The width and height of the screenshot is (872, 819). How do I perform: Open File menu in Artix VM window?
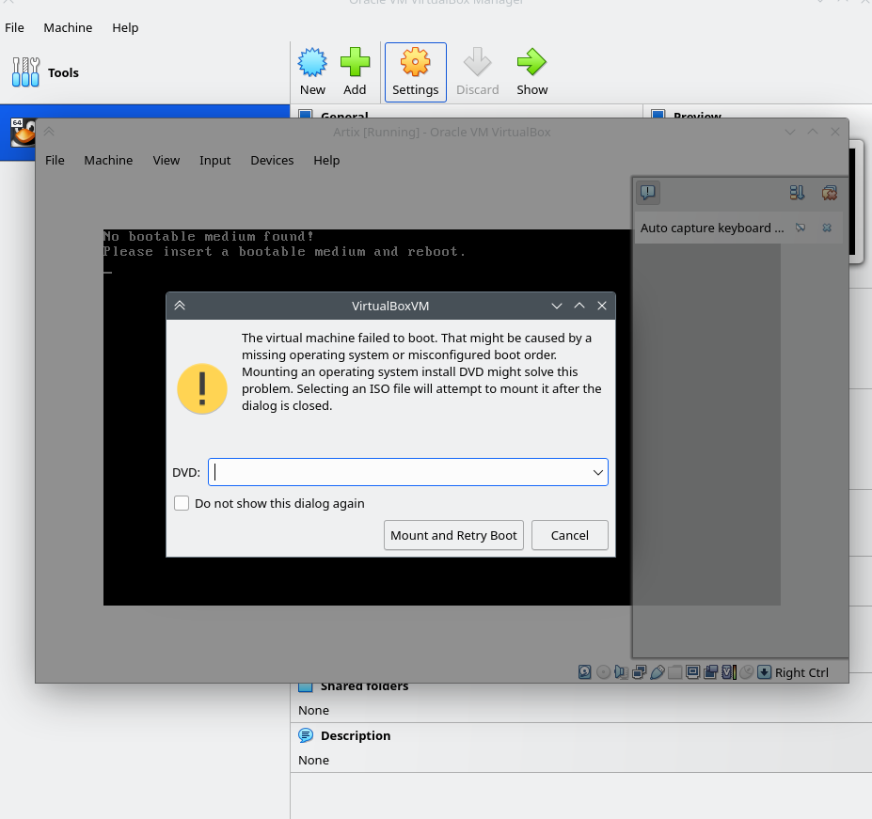pyautogui.click(x=55, y=160)
